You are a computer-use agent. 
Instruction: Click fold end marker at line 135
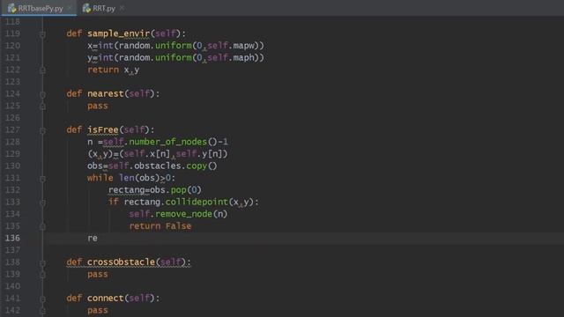(42, 227)
